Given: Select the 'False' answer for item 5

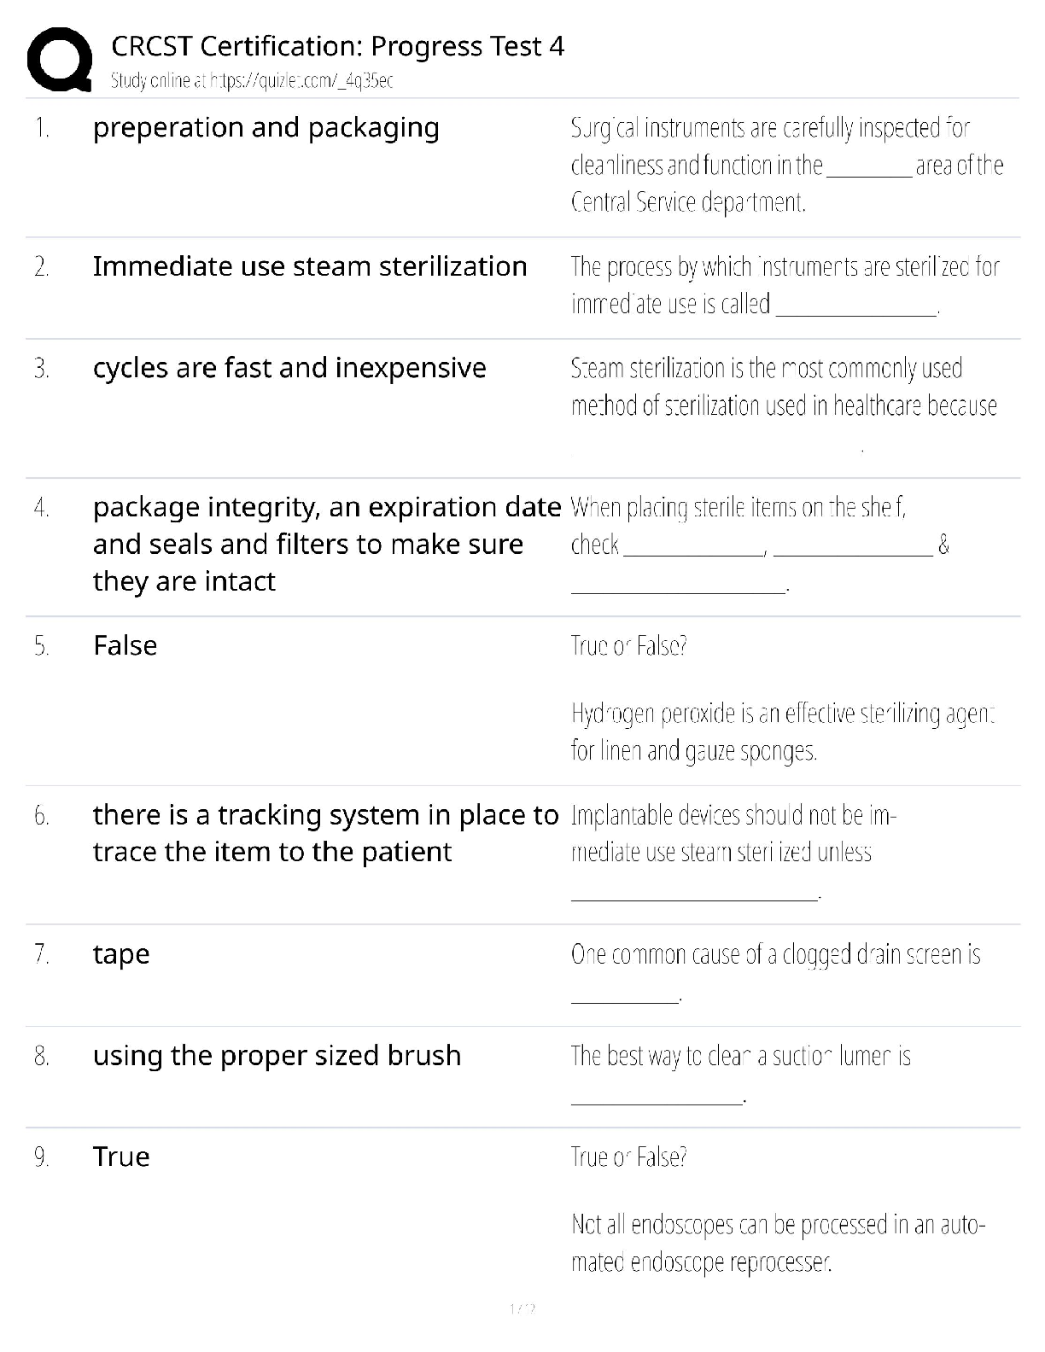Looking at the screenshot, I should click(125, 645).
